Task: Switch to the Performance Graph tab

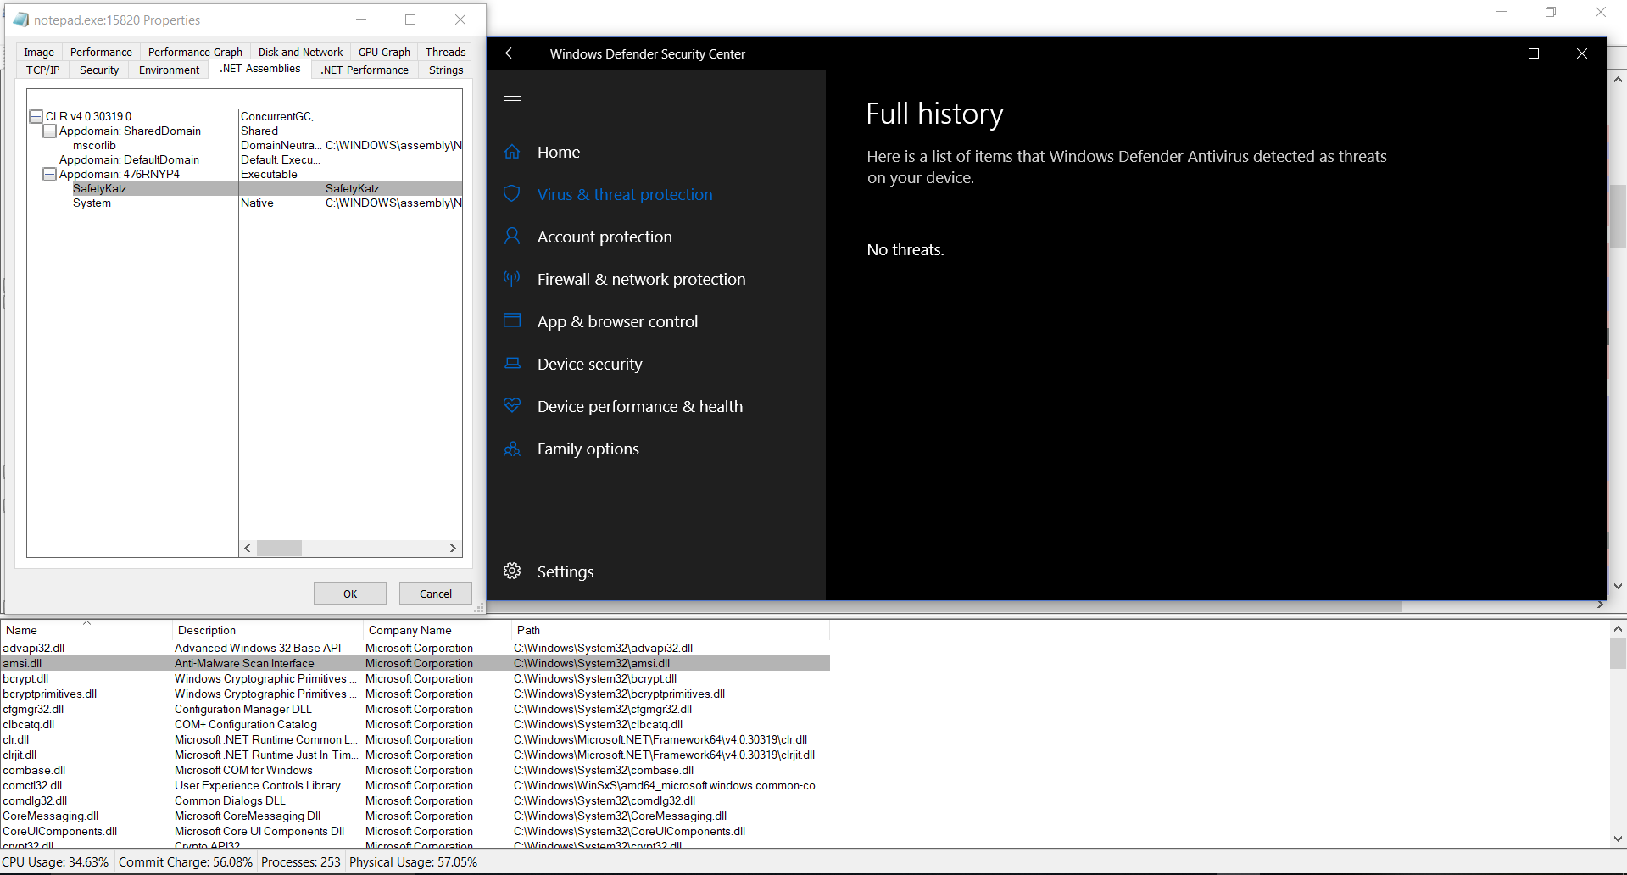Action: tap(195, 53)
